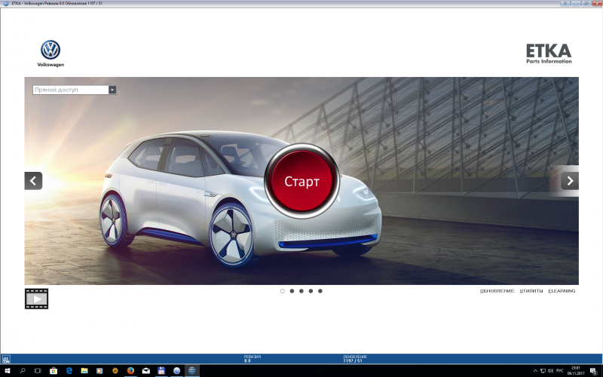Play the video via filmstrip icon
The height and width of the screenshot is (377, 603).
36,299
